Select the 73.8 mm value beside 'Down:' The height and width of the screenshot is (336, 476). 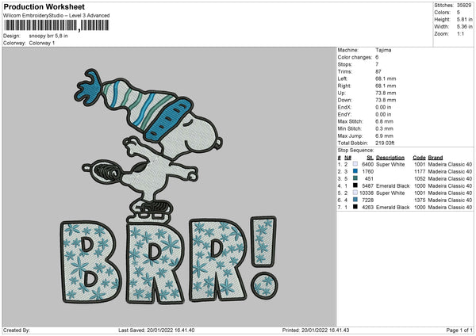[386, 100]
